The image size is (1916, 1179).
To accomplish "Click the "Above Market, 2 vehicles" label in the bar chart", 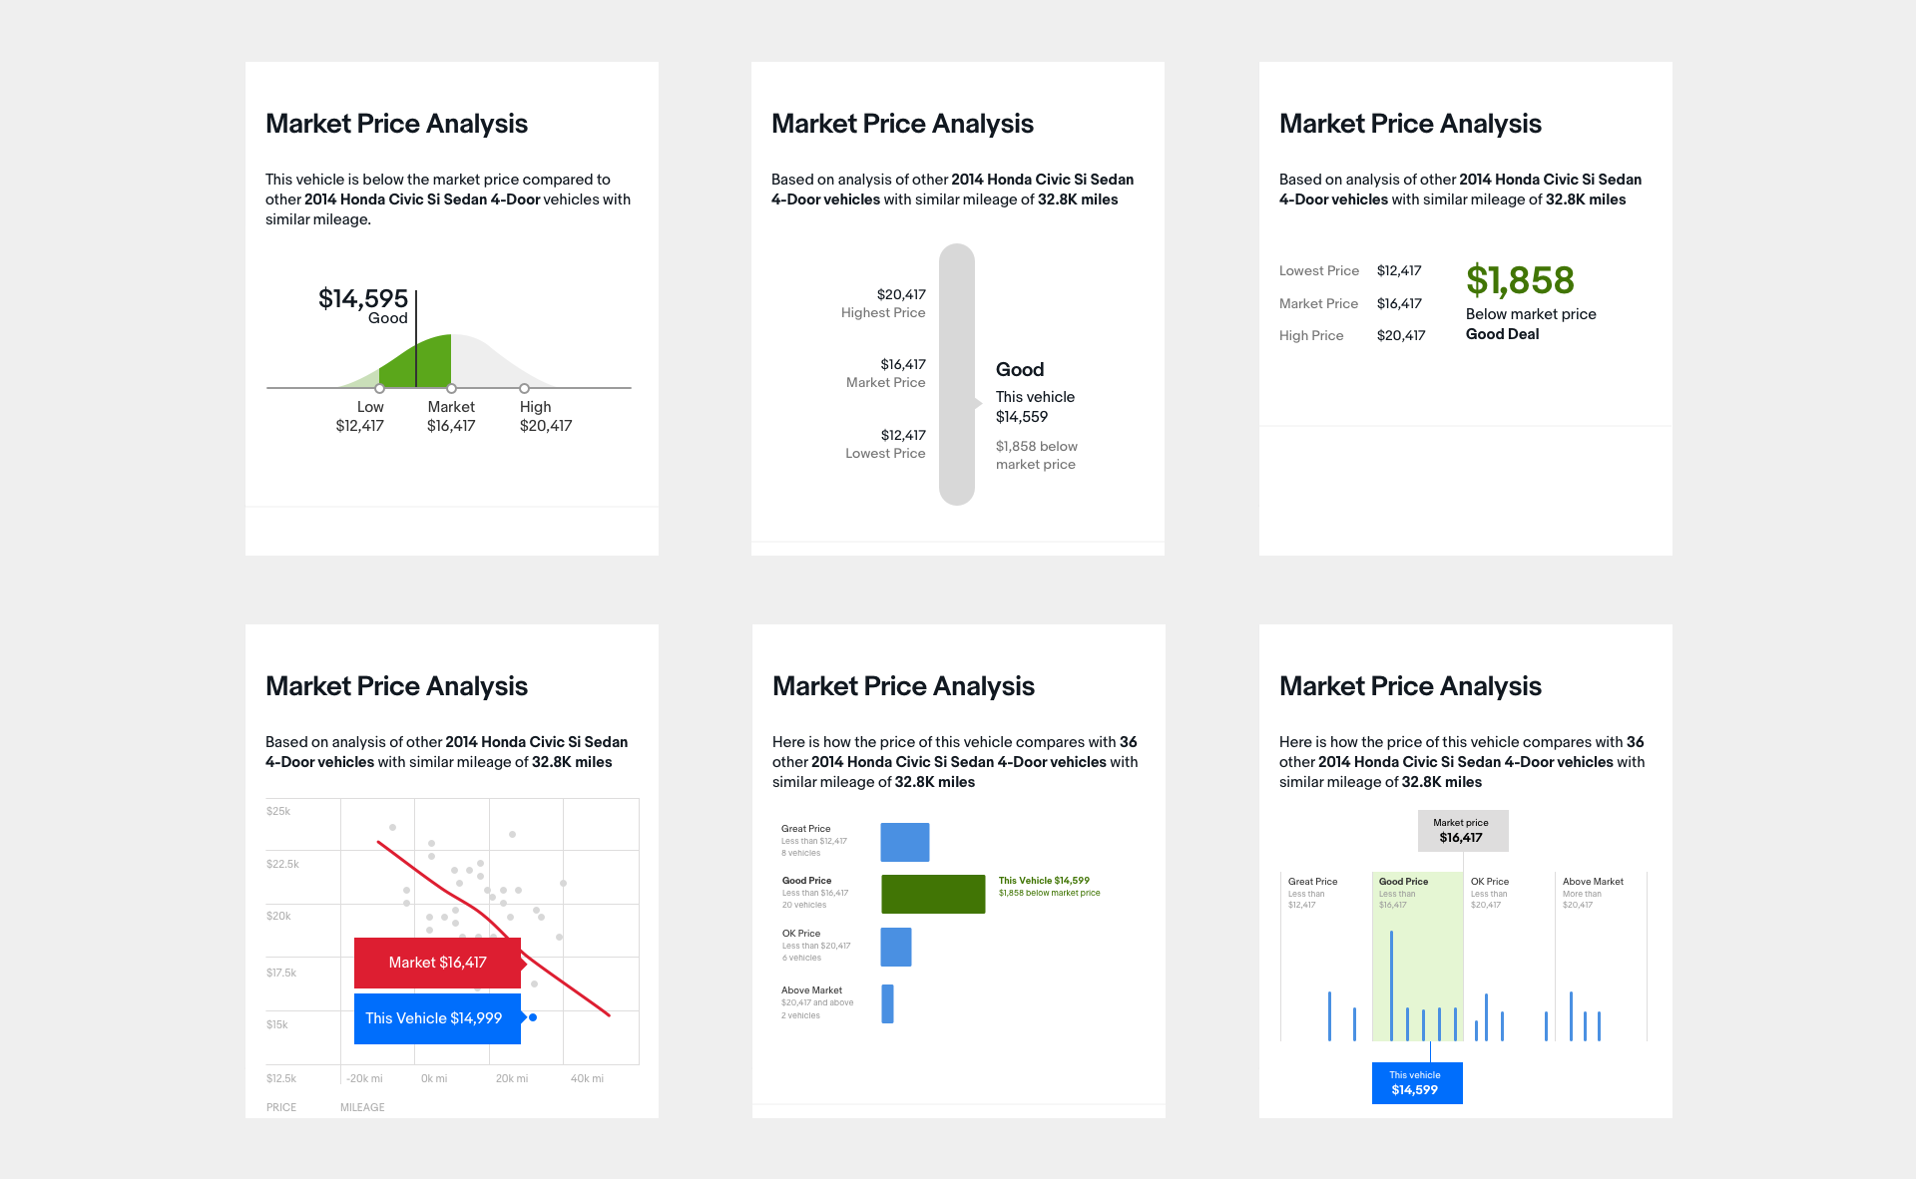I will pos(817,1002).
